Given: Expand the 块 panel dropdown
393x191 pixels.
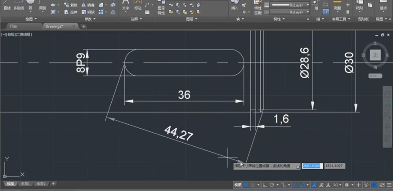Looking at the screenshot, I should click(x=240, y=19).
